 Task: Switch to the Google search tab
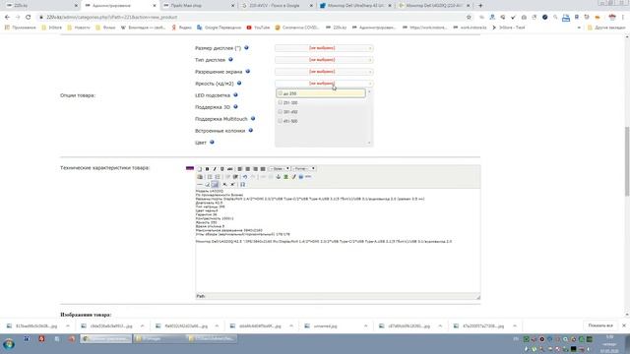[277, 6]
